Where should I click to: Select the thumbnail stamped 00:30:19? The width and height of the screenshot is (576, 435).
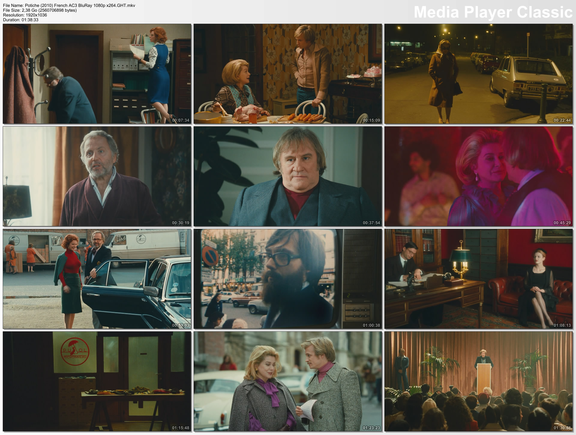97,176
